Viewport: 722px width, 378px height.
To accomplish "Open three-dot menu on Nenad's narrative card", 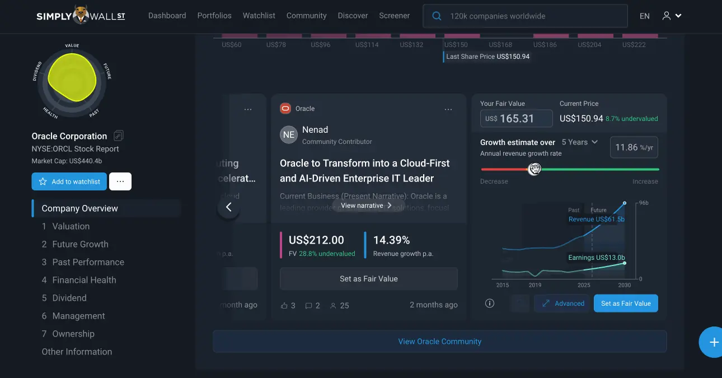I will pos(448,109).
